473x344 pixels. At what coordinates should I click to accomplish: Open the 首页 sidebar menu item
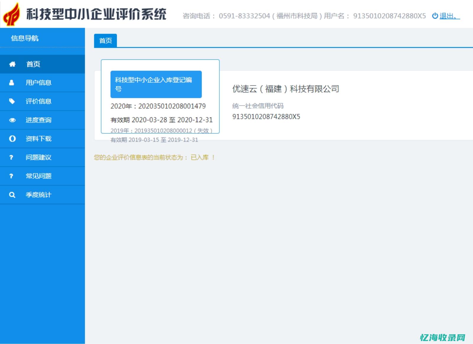point(43,64)
